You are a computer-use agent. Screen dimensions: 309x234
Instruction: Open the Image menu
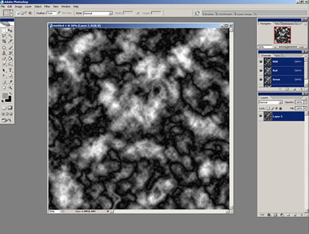point(19,6)
